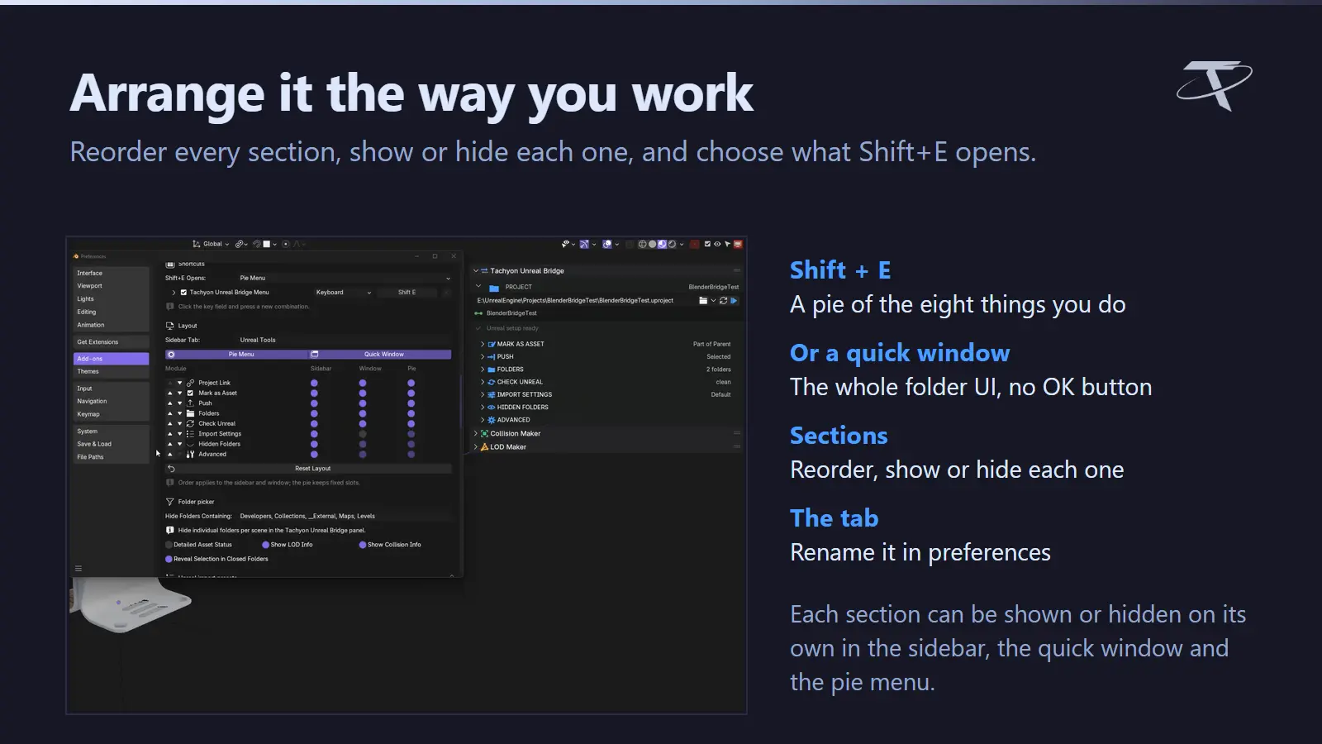1322x744 pixels.
Task: Move Import Settings module down
Action: (179, 434)
